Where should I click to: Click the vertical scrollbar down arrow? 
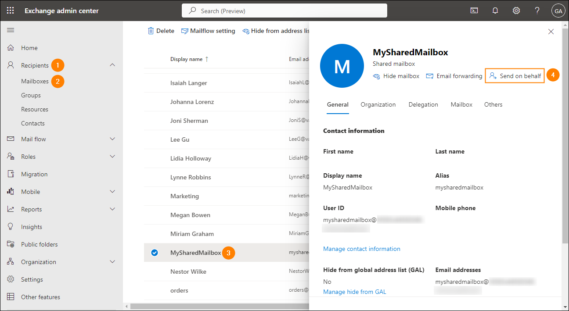[565, 306]
